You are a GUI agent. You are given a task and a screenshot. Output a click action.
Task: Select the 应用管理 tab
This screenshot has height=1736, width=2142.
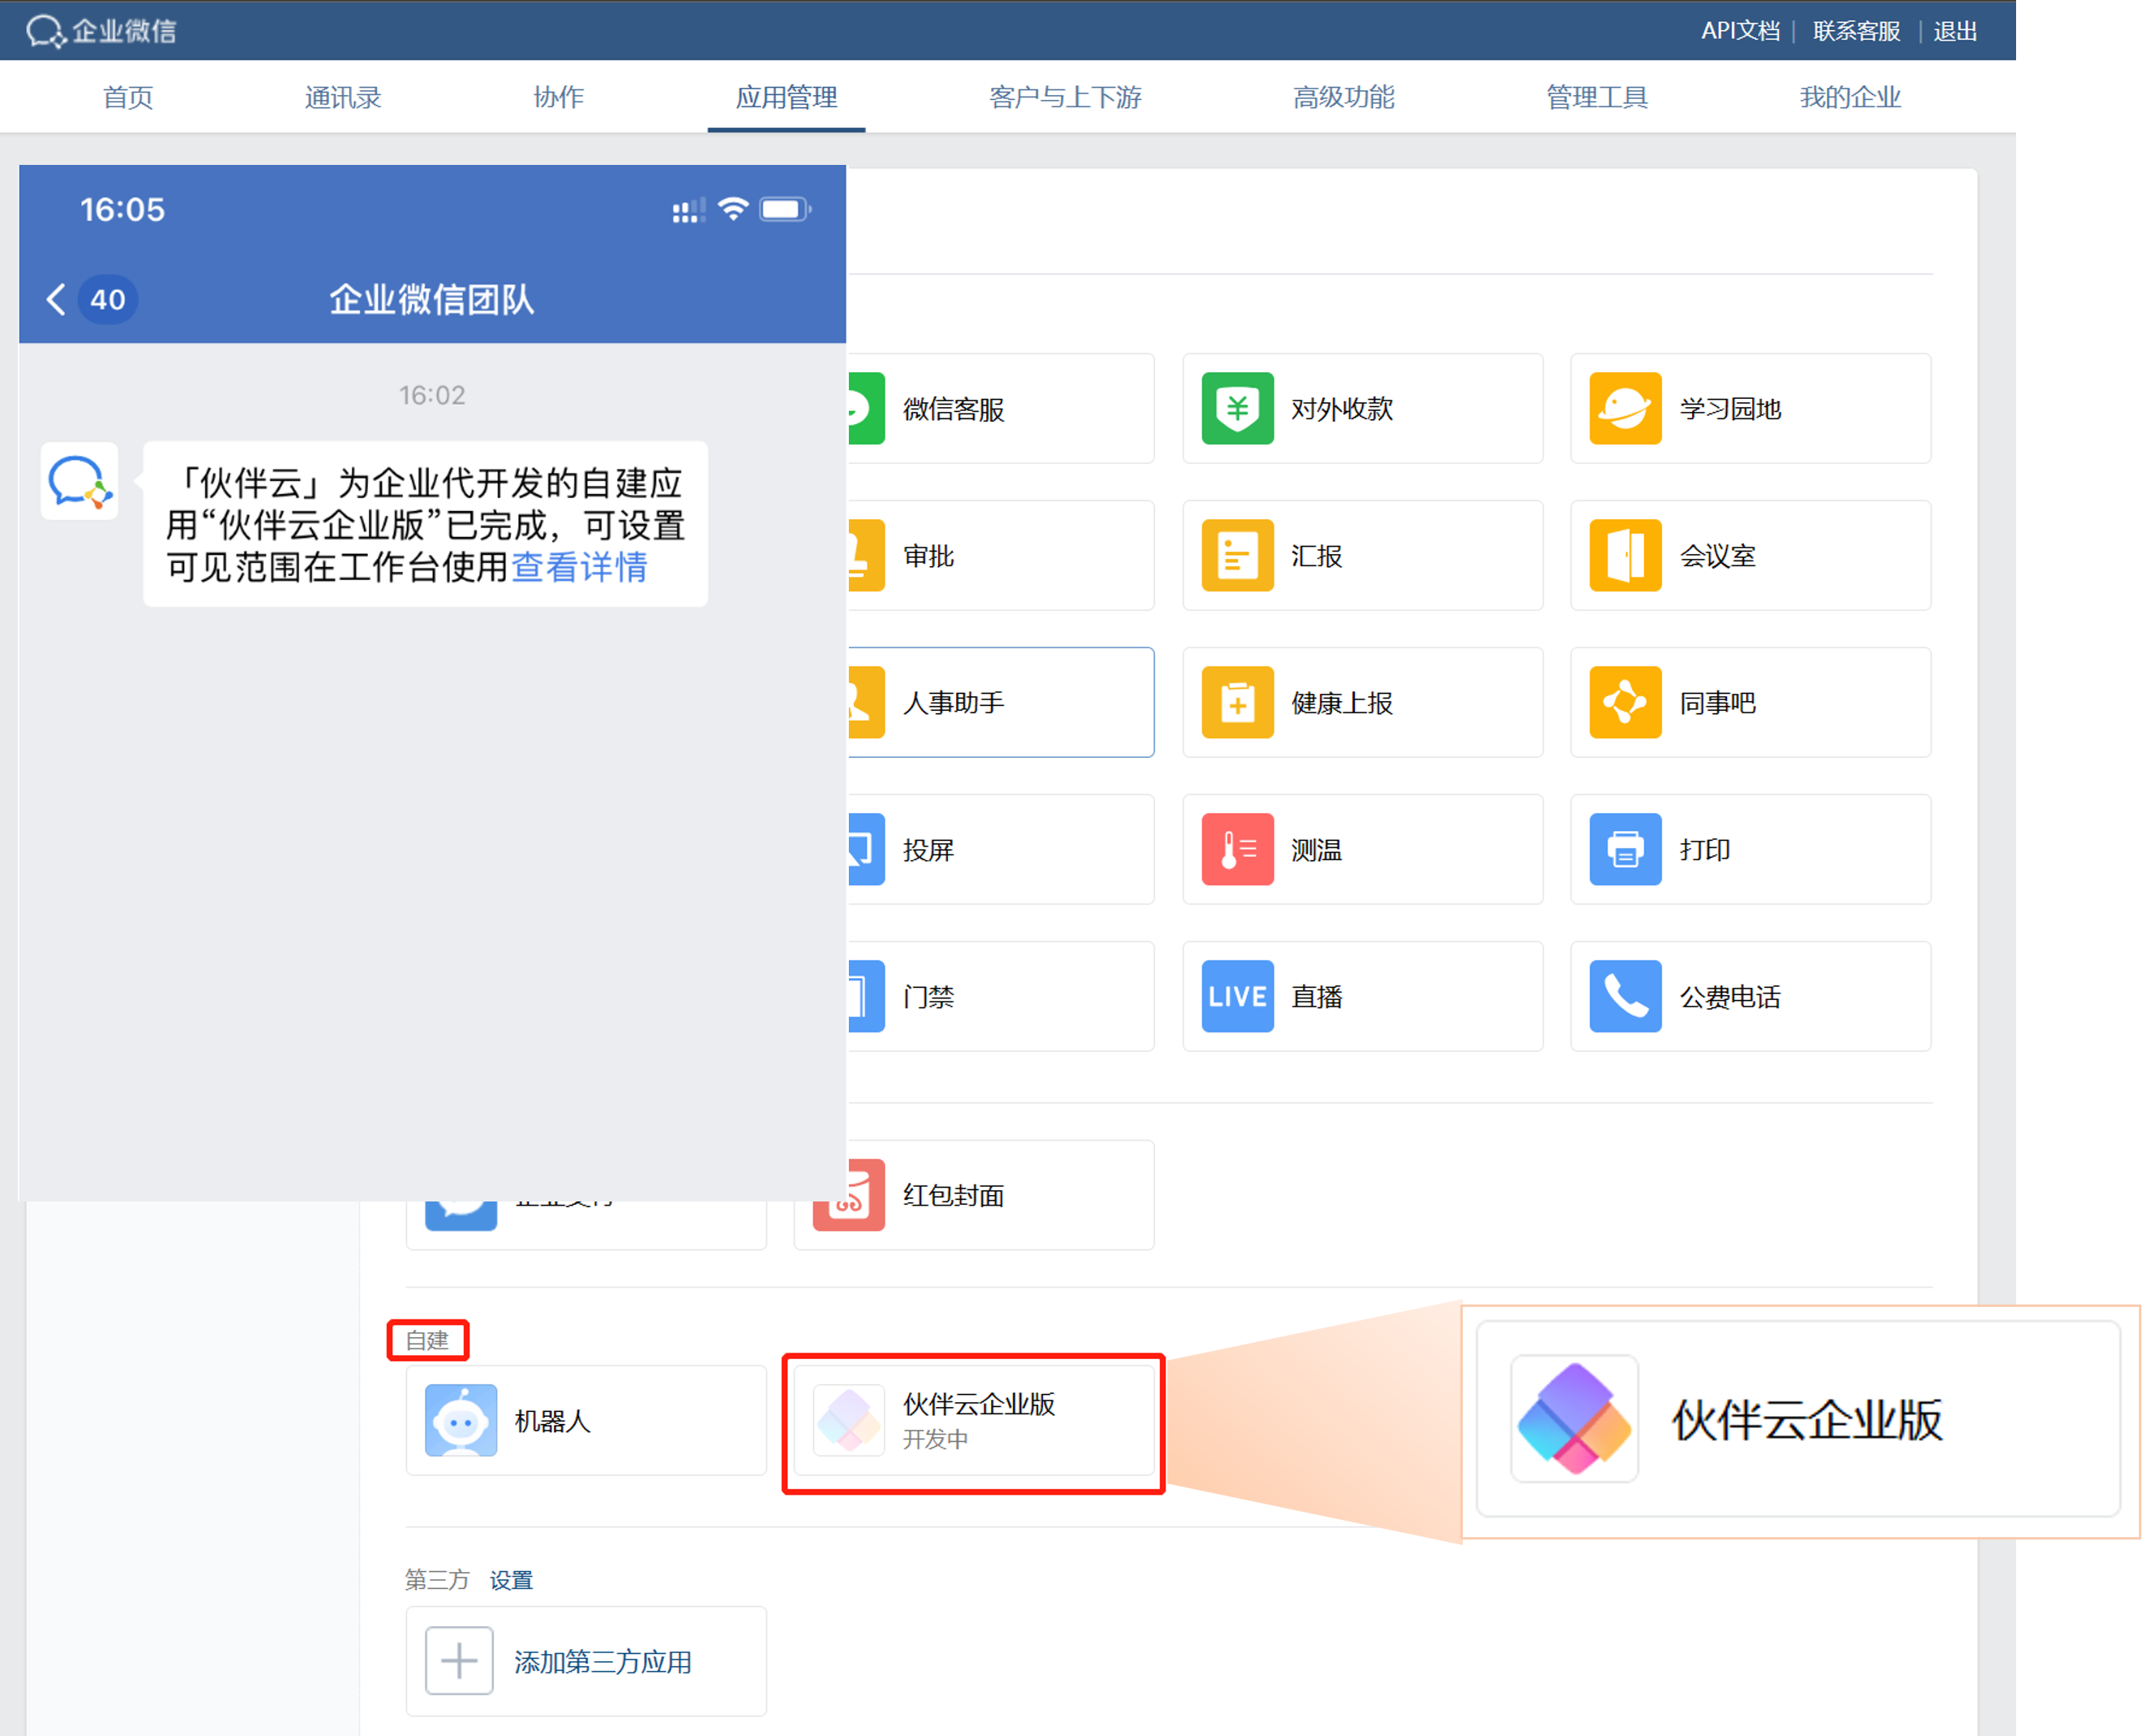(x=786, y=97)
